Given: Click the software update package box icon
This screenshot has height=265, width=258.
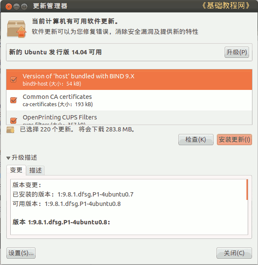Looking at the screenshot, I should 17,29.
